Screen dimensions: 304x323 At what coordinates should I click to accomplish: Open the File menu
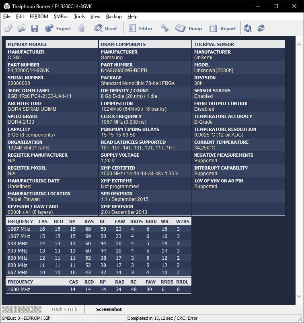click(7, 17)
